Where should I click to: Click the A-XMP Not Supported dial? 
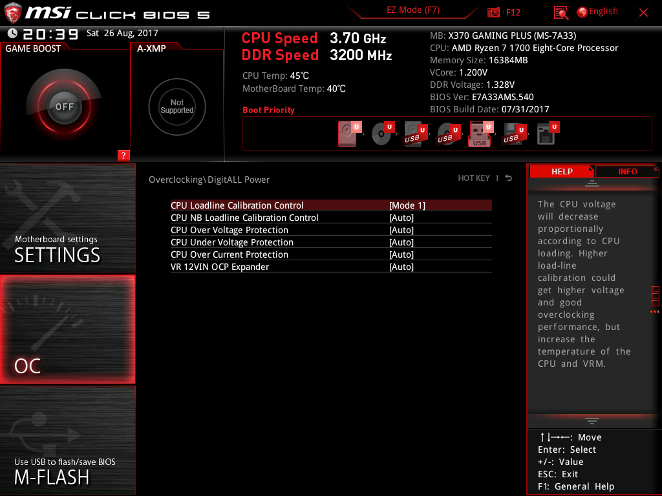(x=177, y=107)
